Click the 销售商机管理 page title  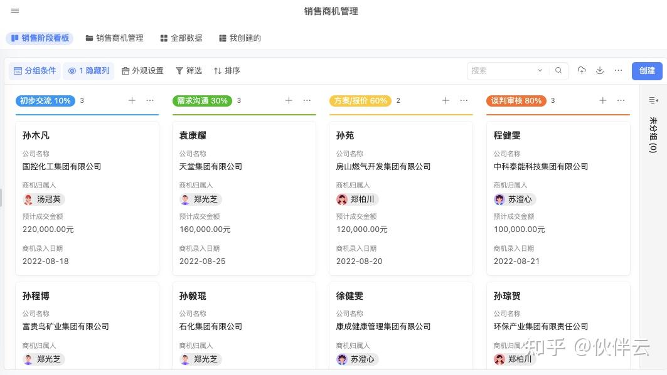[x=331, y=11]
